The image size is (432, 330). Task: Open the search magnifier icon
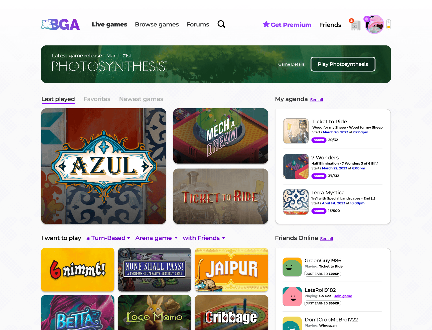[221, 24]
